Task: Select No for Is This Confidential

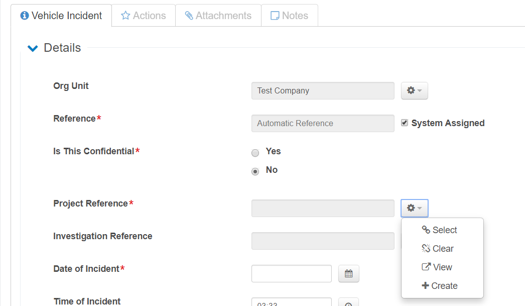Action: pyautogui.click(x=255, y=171)
